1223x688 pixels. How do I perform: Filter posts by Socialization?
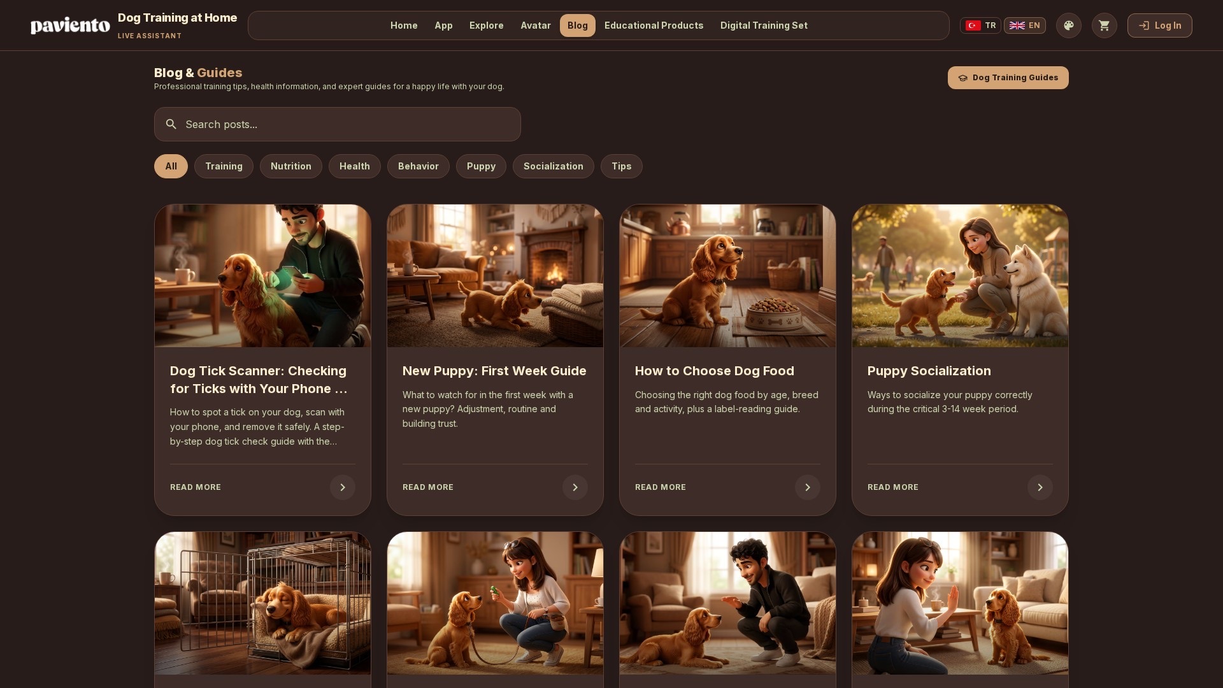554,166
